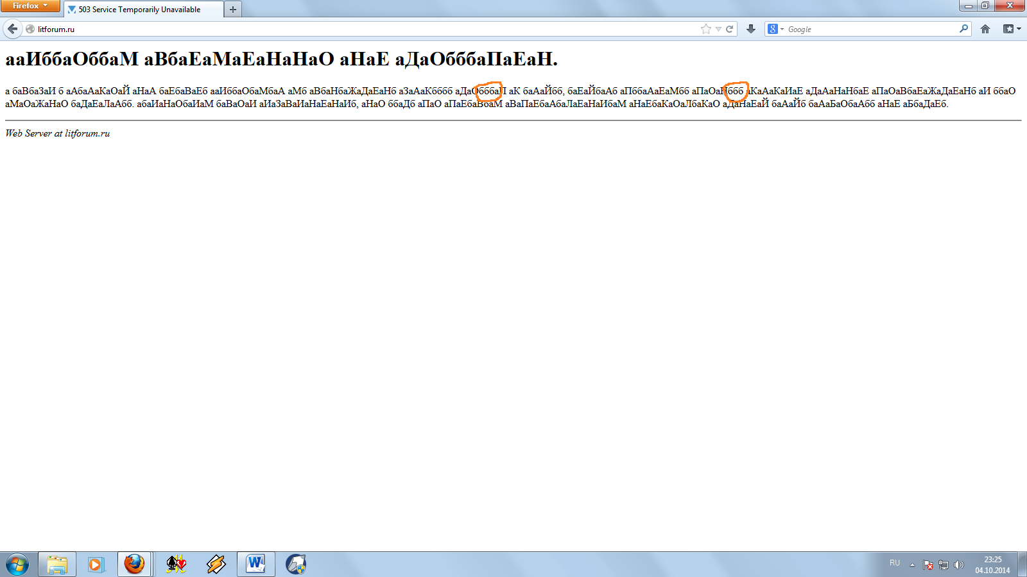
Task: Reload the page with the refresh icon
Action: 730,29
